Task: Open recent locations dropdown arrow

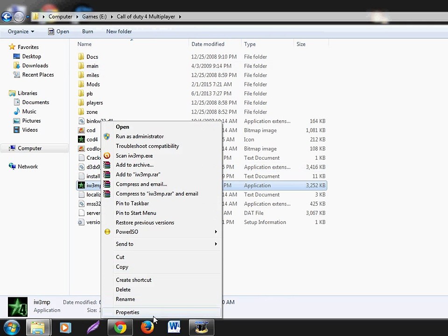Action: (28, 17)
